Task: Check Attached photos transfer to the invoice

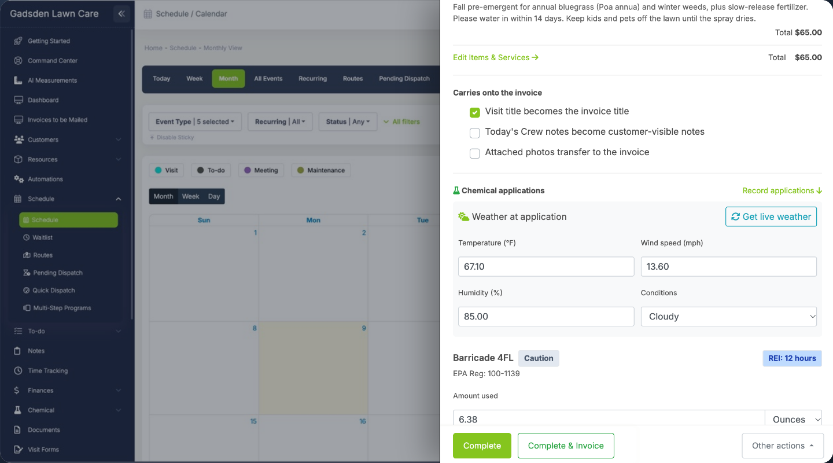Action: pyautogui.click(x=475, y=153)
